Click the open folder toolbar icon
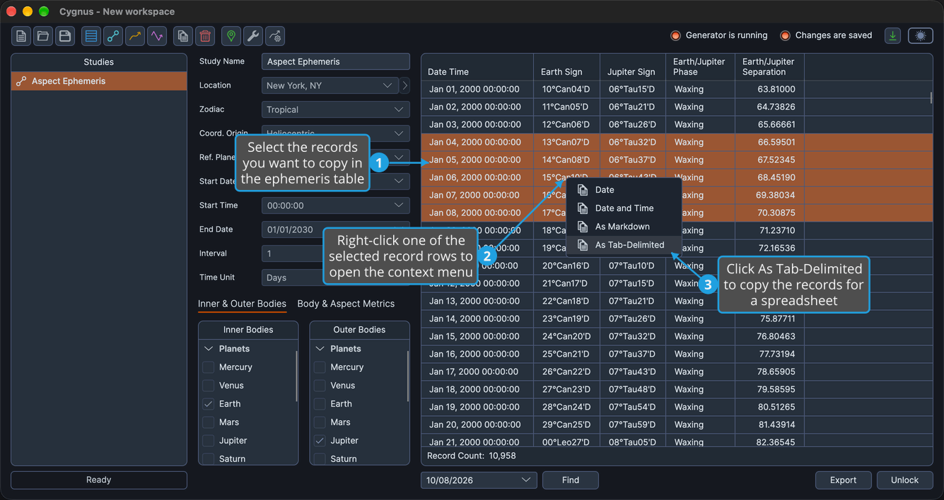The image size is (944, 500). pyautogui.click(x=43, y=36)
